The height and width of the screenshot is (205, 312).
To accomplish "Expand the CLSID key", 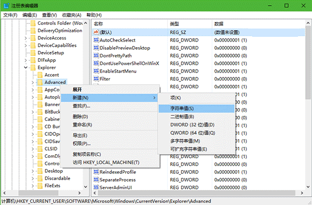I will click(x=33, y=149).
